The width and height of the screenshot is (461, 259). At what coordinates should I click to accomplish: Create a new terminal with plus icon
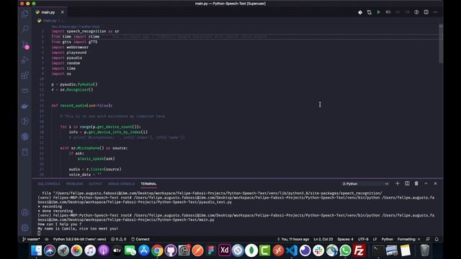point(398,183)
